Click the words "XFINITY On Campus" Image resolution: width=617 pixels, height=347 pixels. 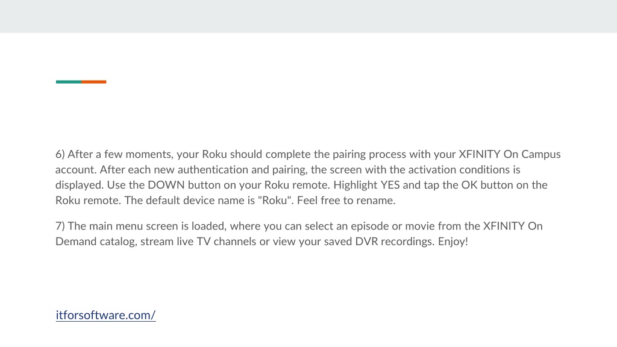pyautogui.click(x=510, y=154)
